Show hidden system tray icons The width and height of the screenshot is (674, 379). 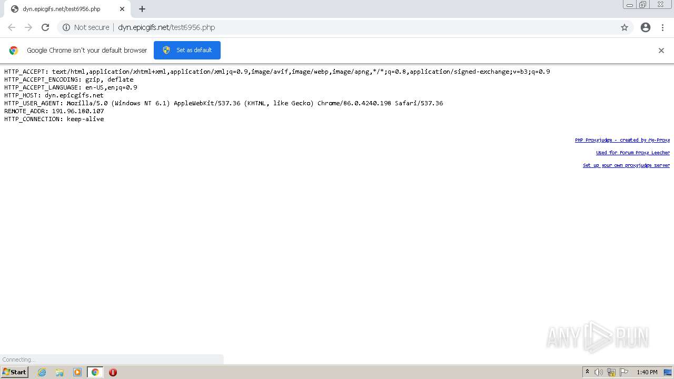pyautogui.click(x=587, y=372)
